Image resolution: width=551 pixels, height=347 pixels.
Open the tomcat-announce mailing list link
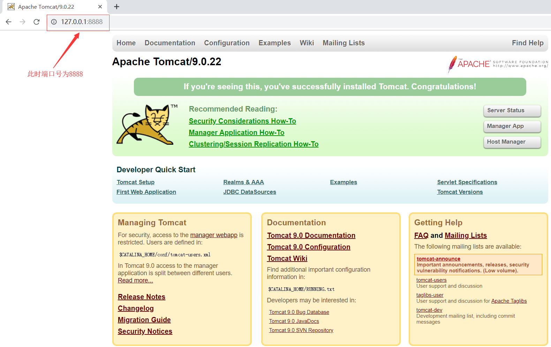438,259
